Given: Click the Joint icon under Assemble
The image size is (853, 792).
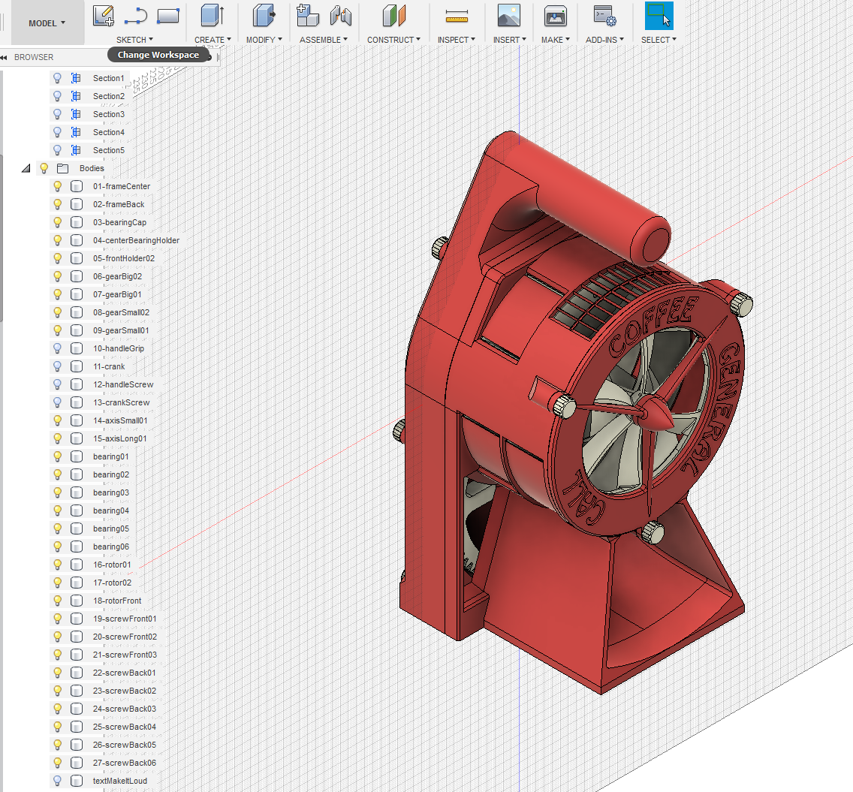Looking at the screenshot, I should point(341,16).
